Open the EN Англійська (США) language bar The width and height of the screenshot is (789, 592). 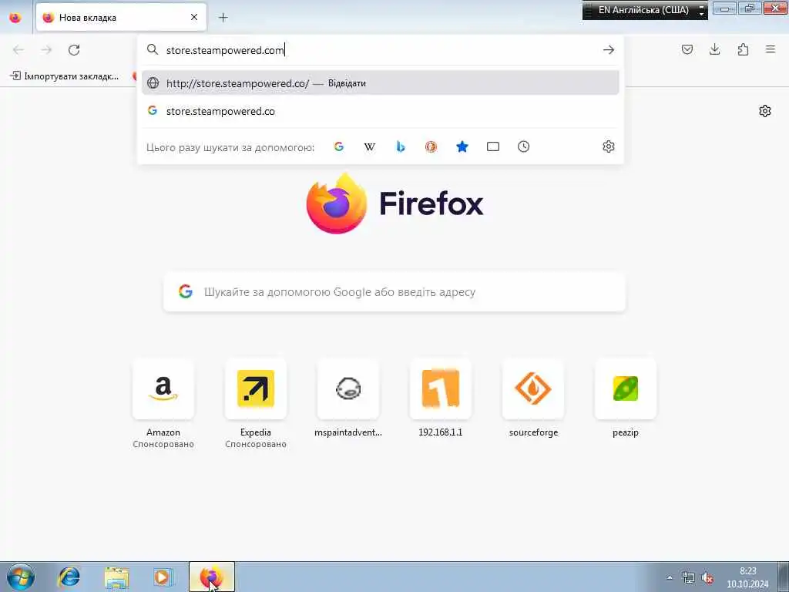point(643,9)
